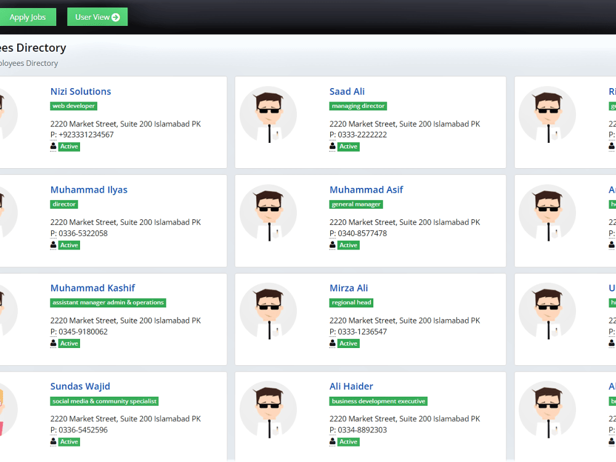
Task: Click the regional head badge
Action: [351, 302]
